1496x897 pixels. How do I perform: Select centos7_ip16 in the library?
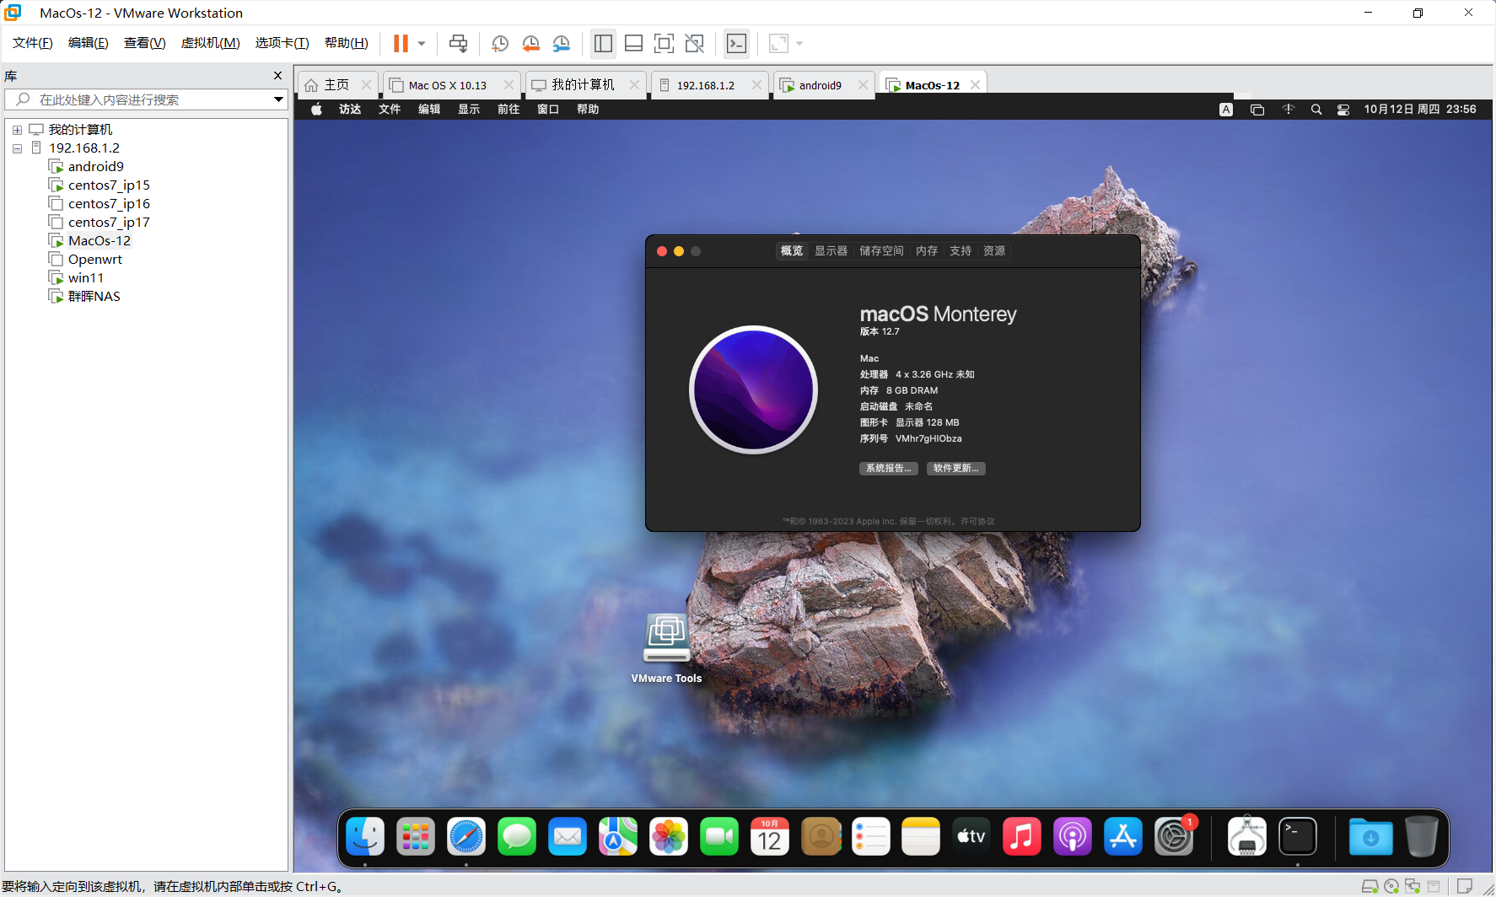tap(109, 204)
